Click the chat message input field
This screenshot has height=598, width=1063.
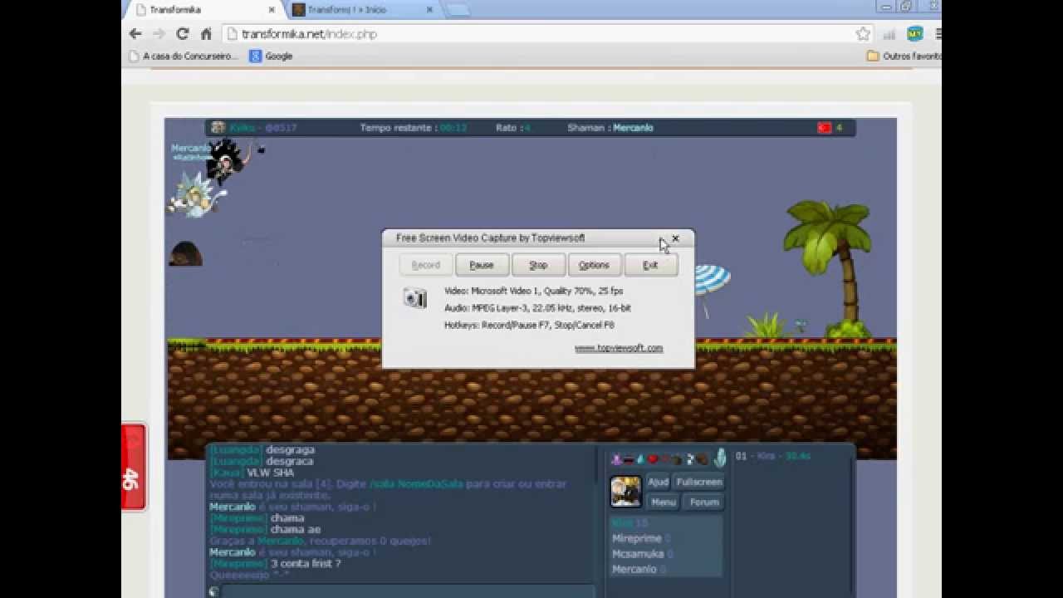408,591
